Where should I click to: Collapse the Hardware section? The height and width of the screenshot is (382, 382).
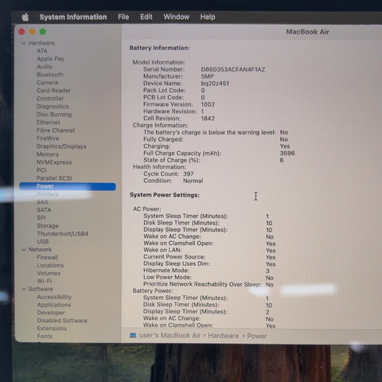tap(24, 43)
